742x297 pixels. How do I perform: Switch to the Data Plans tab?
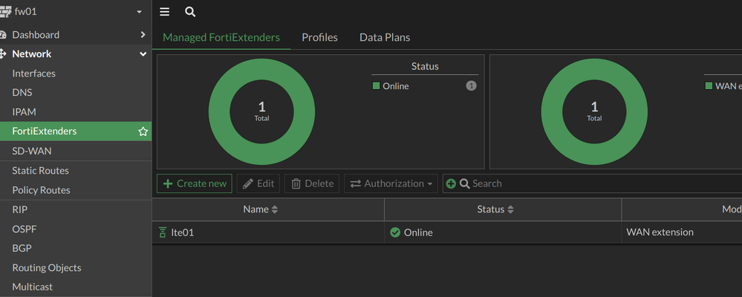coord(385,37)
